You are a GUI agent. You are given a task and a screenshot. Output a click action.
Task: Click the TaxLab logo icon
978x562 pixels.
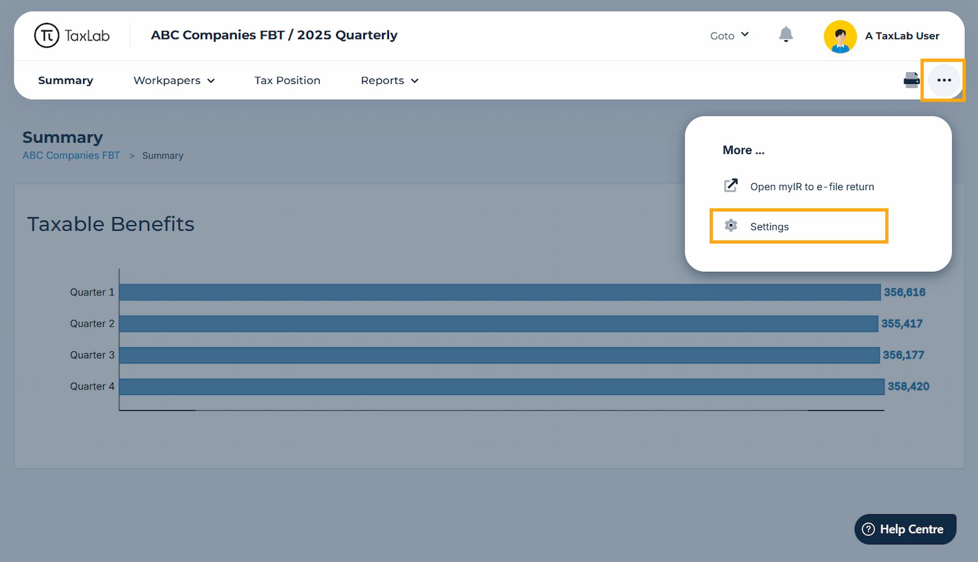(x=46, y=36)
